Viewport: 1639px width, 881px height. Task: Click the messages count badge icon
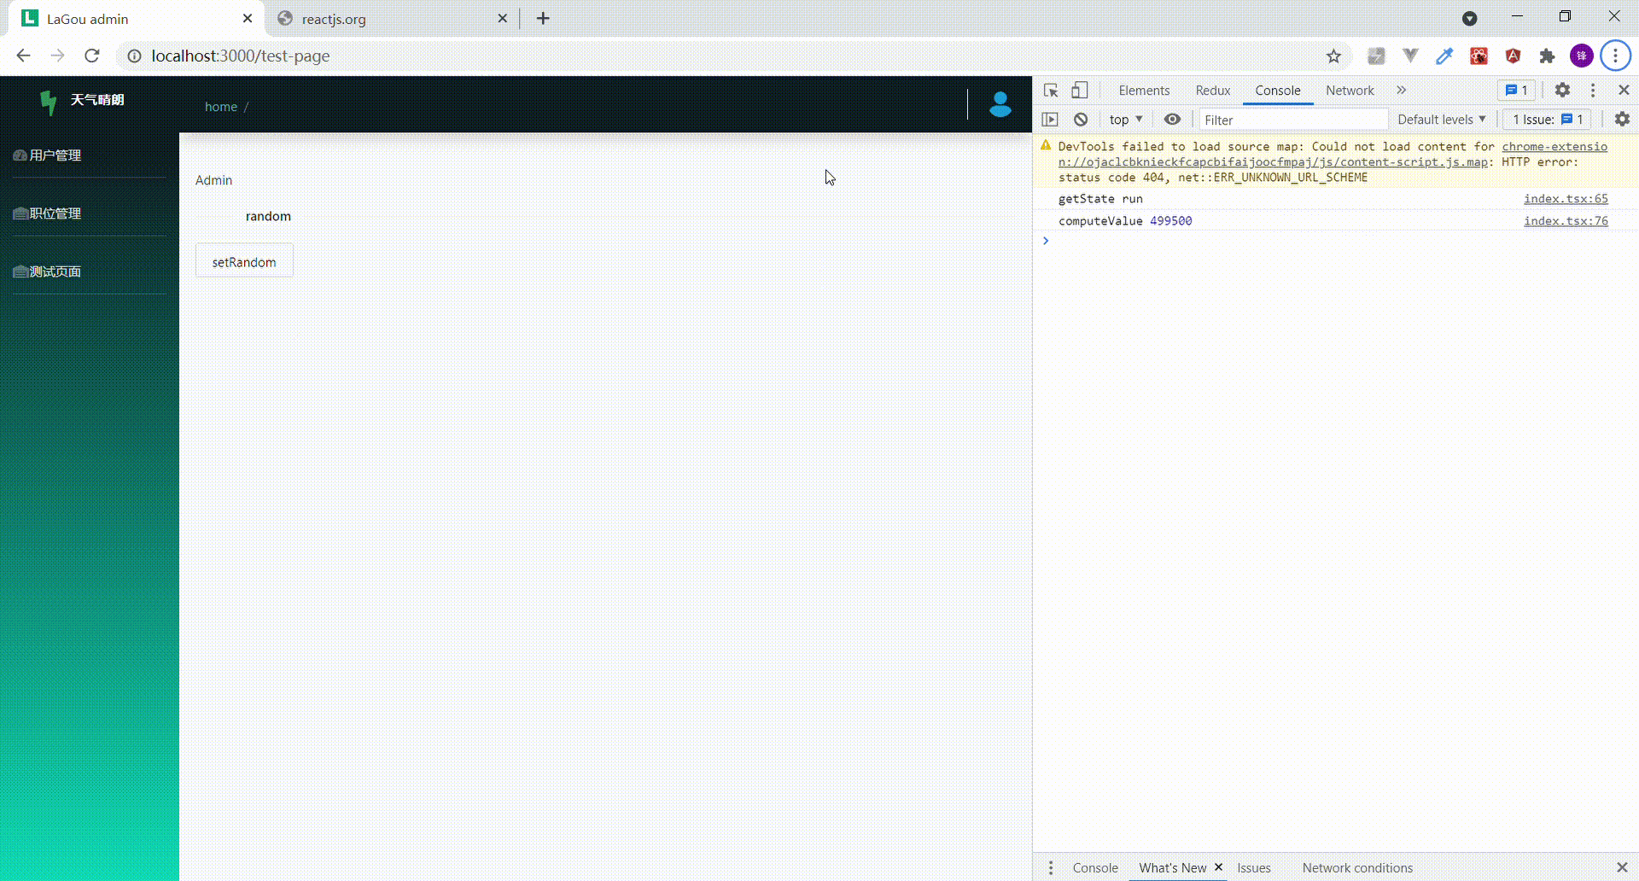pos(1517,90)
